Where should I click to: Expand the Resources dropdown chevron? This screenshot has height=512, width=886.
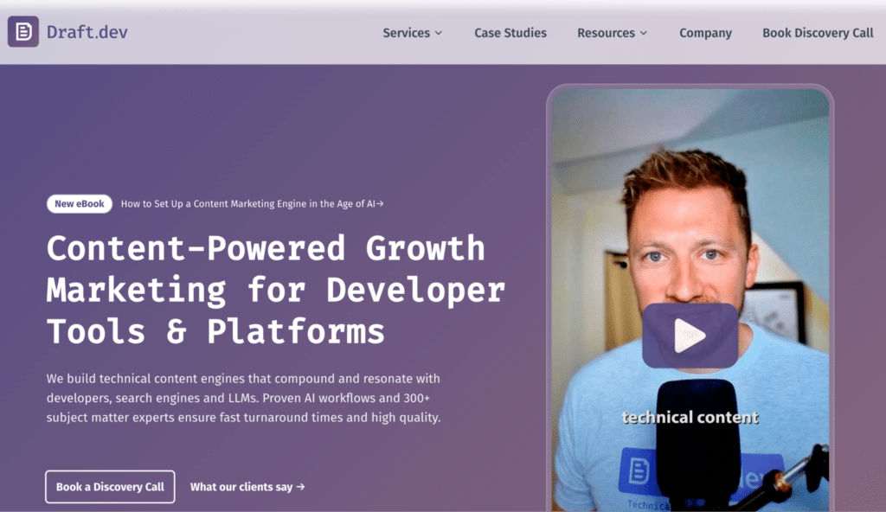(643, 33)
